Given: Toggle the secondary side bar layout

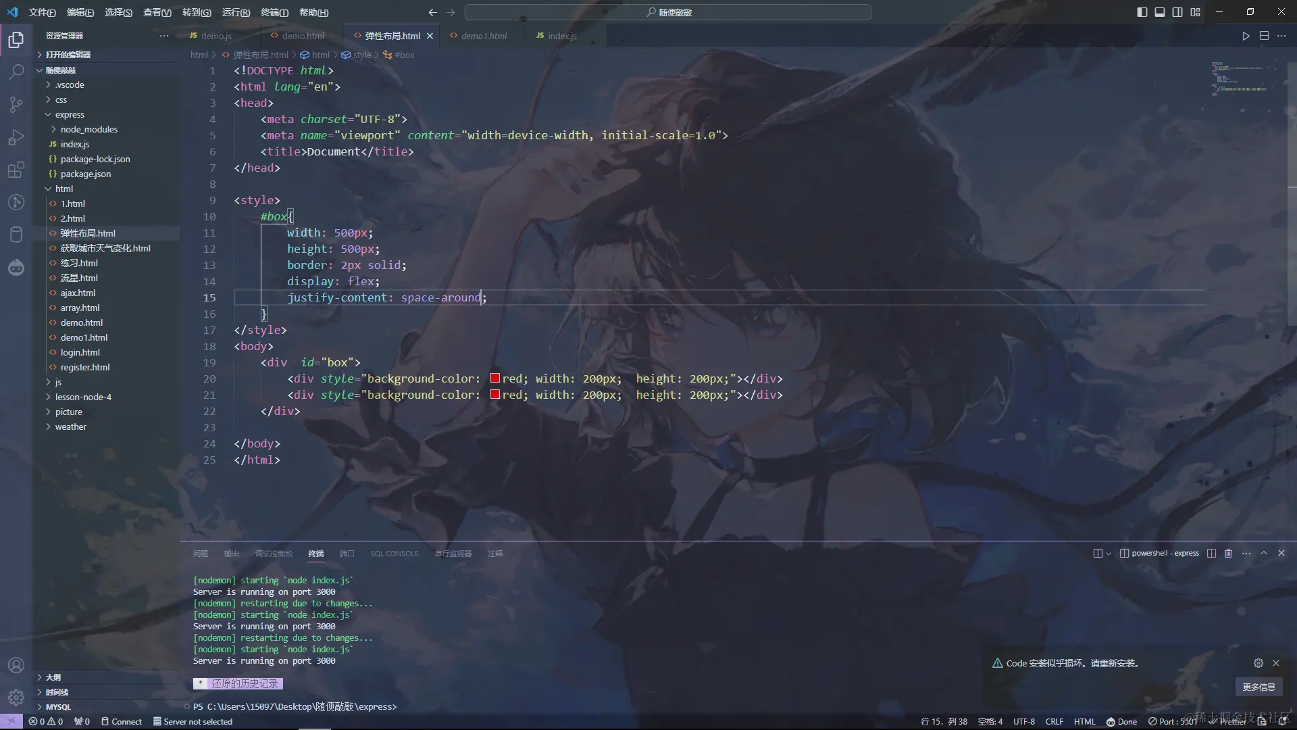Looking at the screenshot, I should pyautogui.click(x=1177, y=12).
